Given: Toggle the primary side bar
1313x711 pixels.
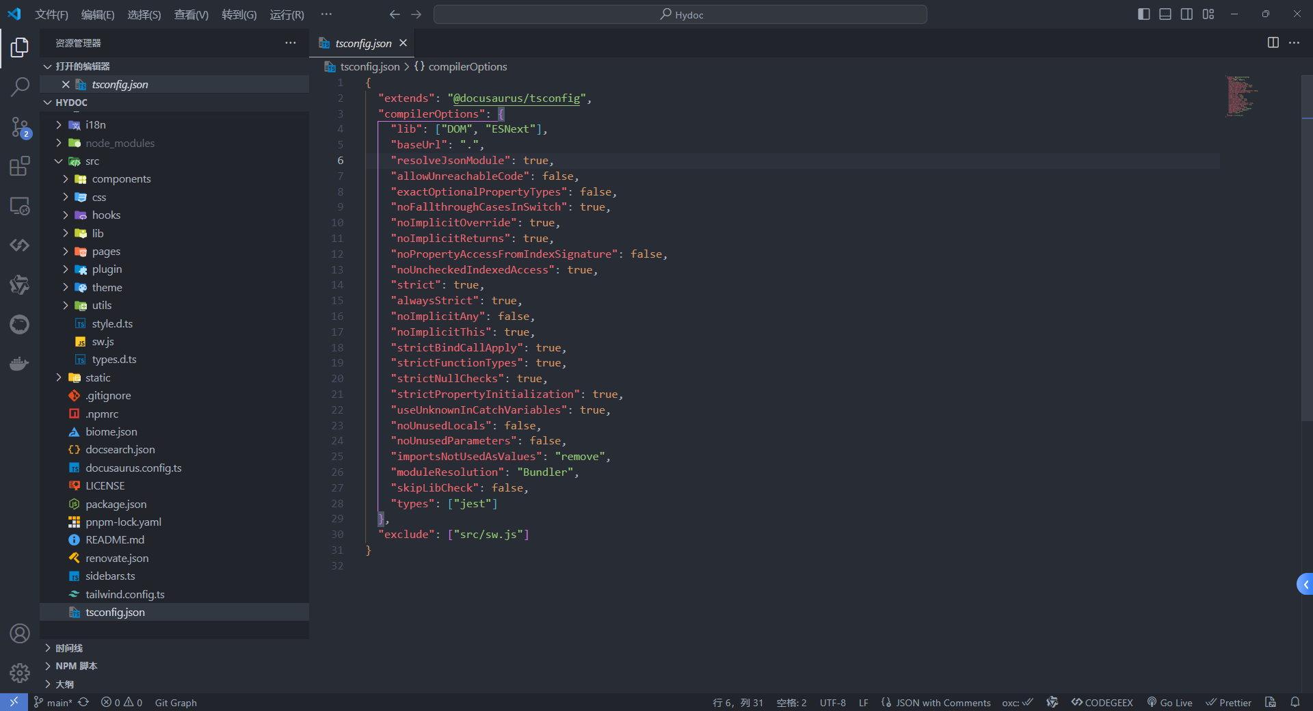Looking at the screenshot, I should pyautogui.click(x=1143, y=14).
